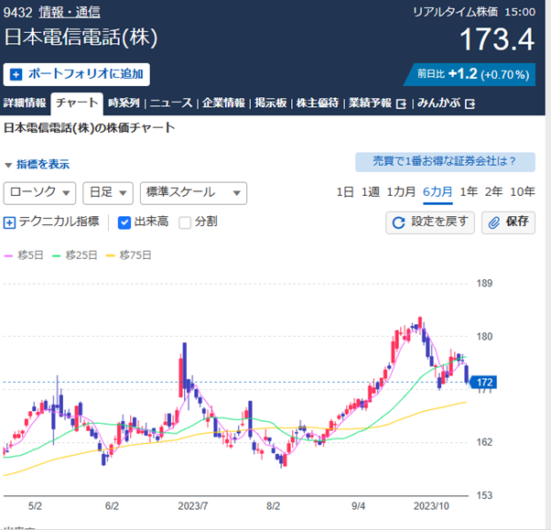Open ローソク chart type dropdown
The width and height of the screenshot is (551, 530).
coord(39,193)
